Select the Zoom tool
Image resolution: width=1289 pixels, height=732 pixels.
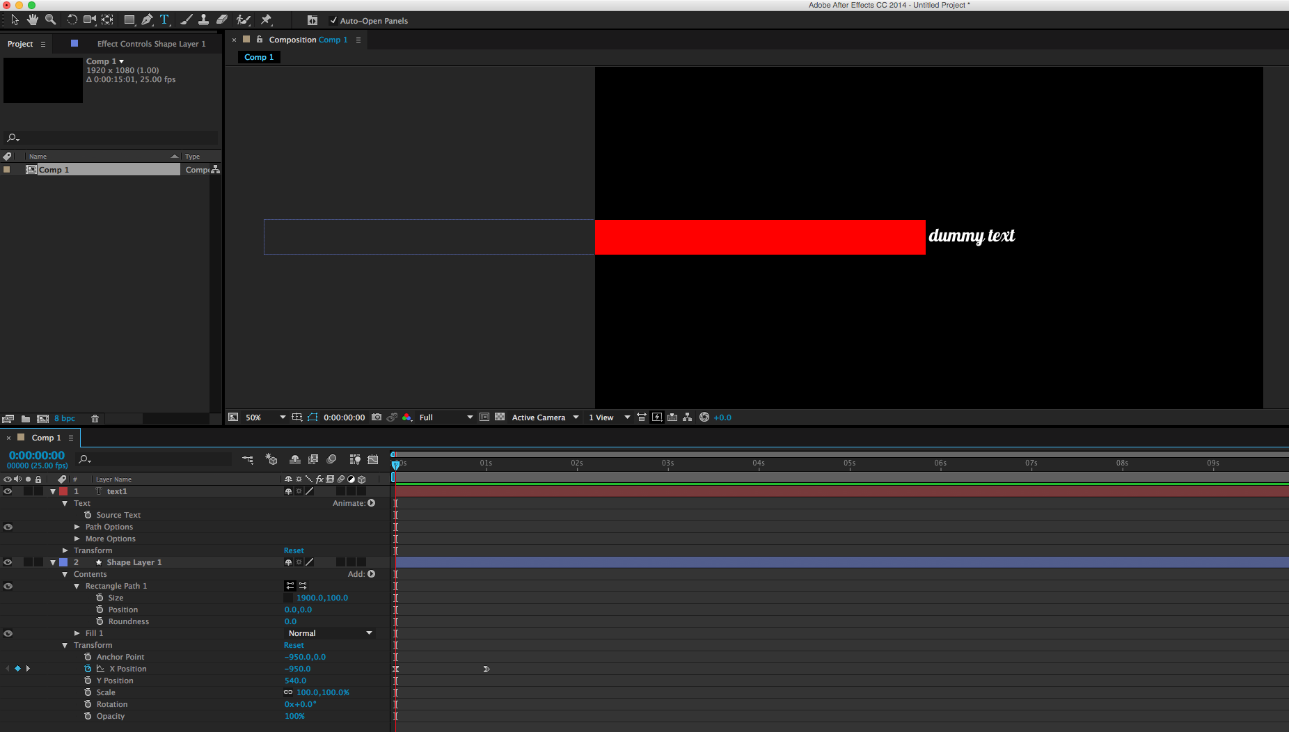(x=50, y=19)
